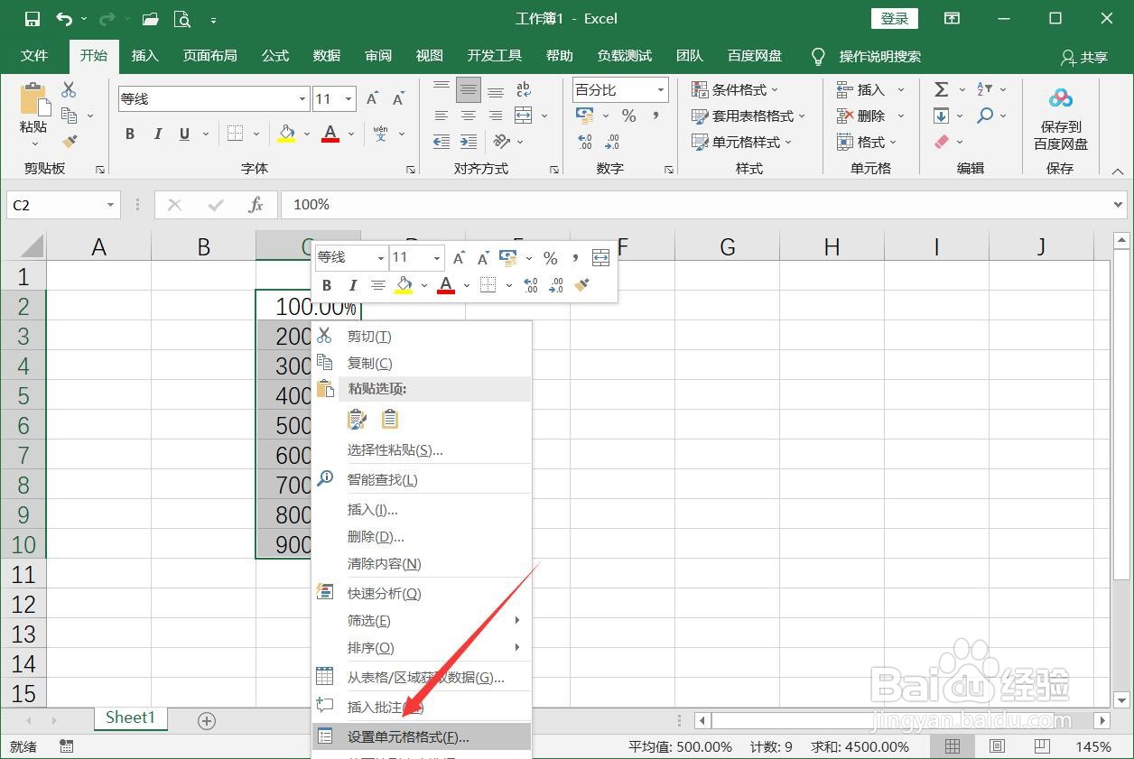
Task: Click the 登录 button
Action: [893, 18]
